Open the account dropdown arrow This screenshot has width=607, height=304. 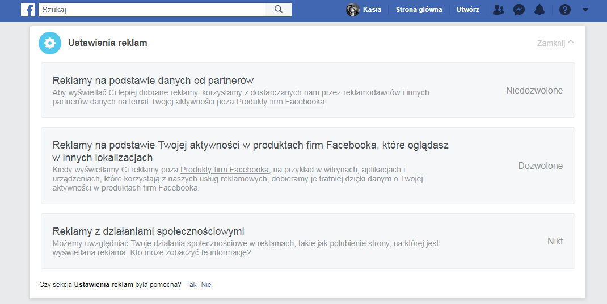pos(585,10)
